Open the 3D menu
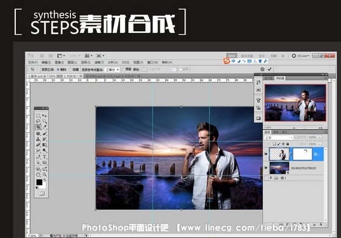The height and width of the screenshot is (238, 341). 126,62
